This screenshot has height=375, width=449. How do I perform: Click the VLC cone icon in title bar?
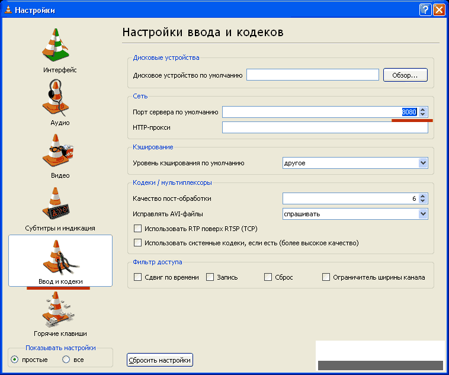pos(8,10)
